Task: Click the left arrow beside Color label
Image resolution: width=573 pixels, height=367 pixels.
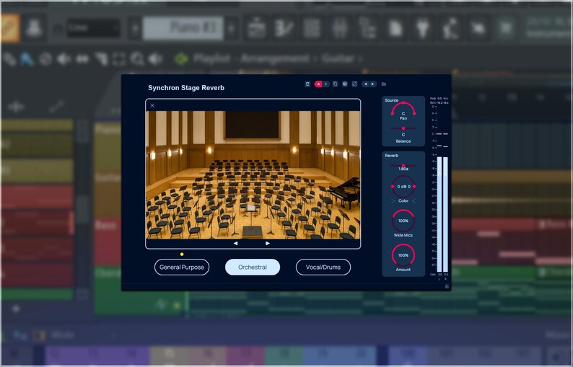Action: coord(393,201)
